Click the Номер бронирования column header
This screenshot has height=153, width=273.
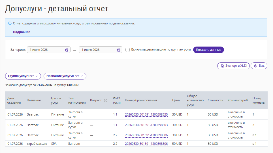141,100
